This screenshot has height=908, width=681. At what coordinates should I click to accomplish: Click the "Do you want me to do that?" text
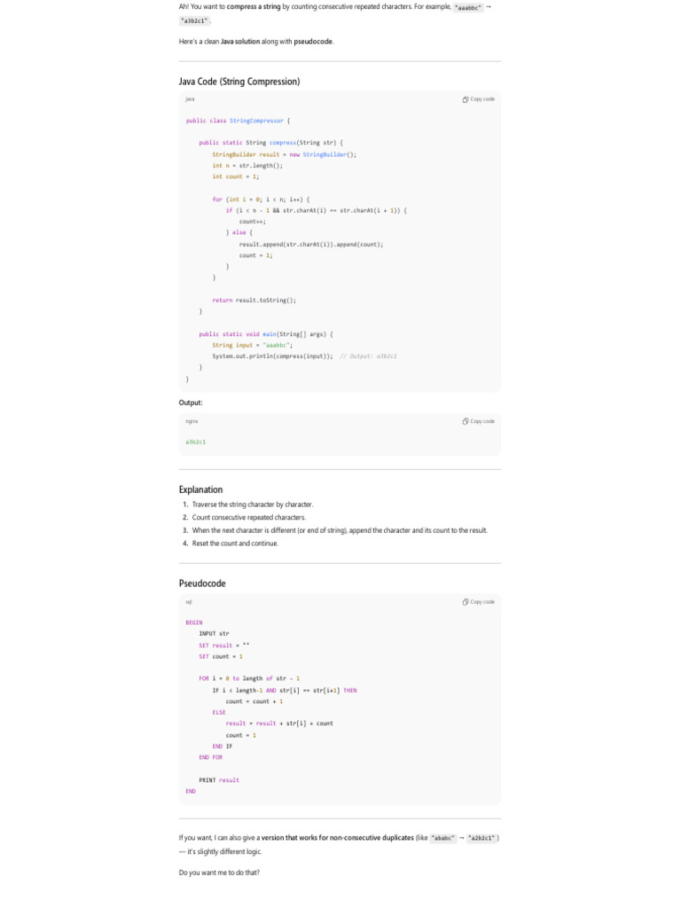(x=219, y=873)
